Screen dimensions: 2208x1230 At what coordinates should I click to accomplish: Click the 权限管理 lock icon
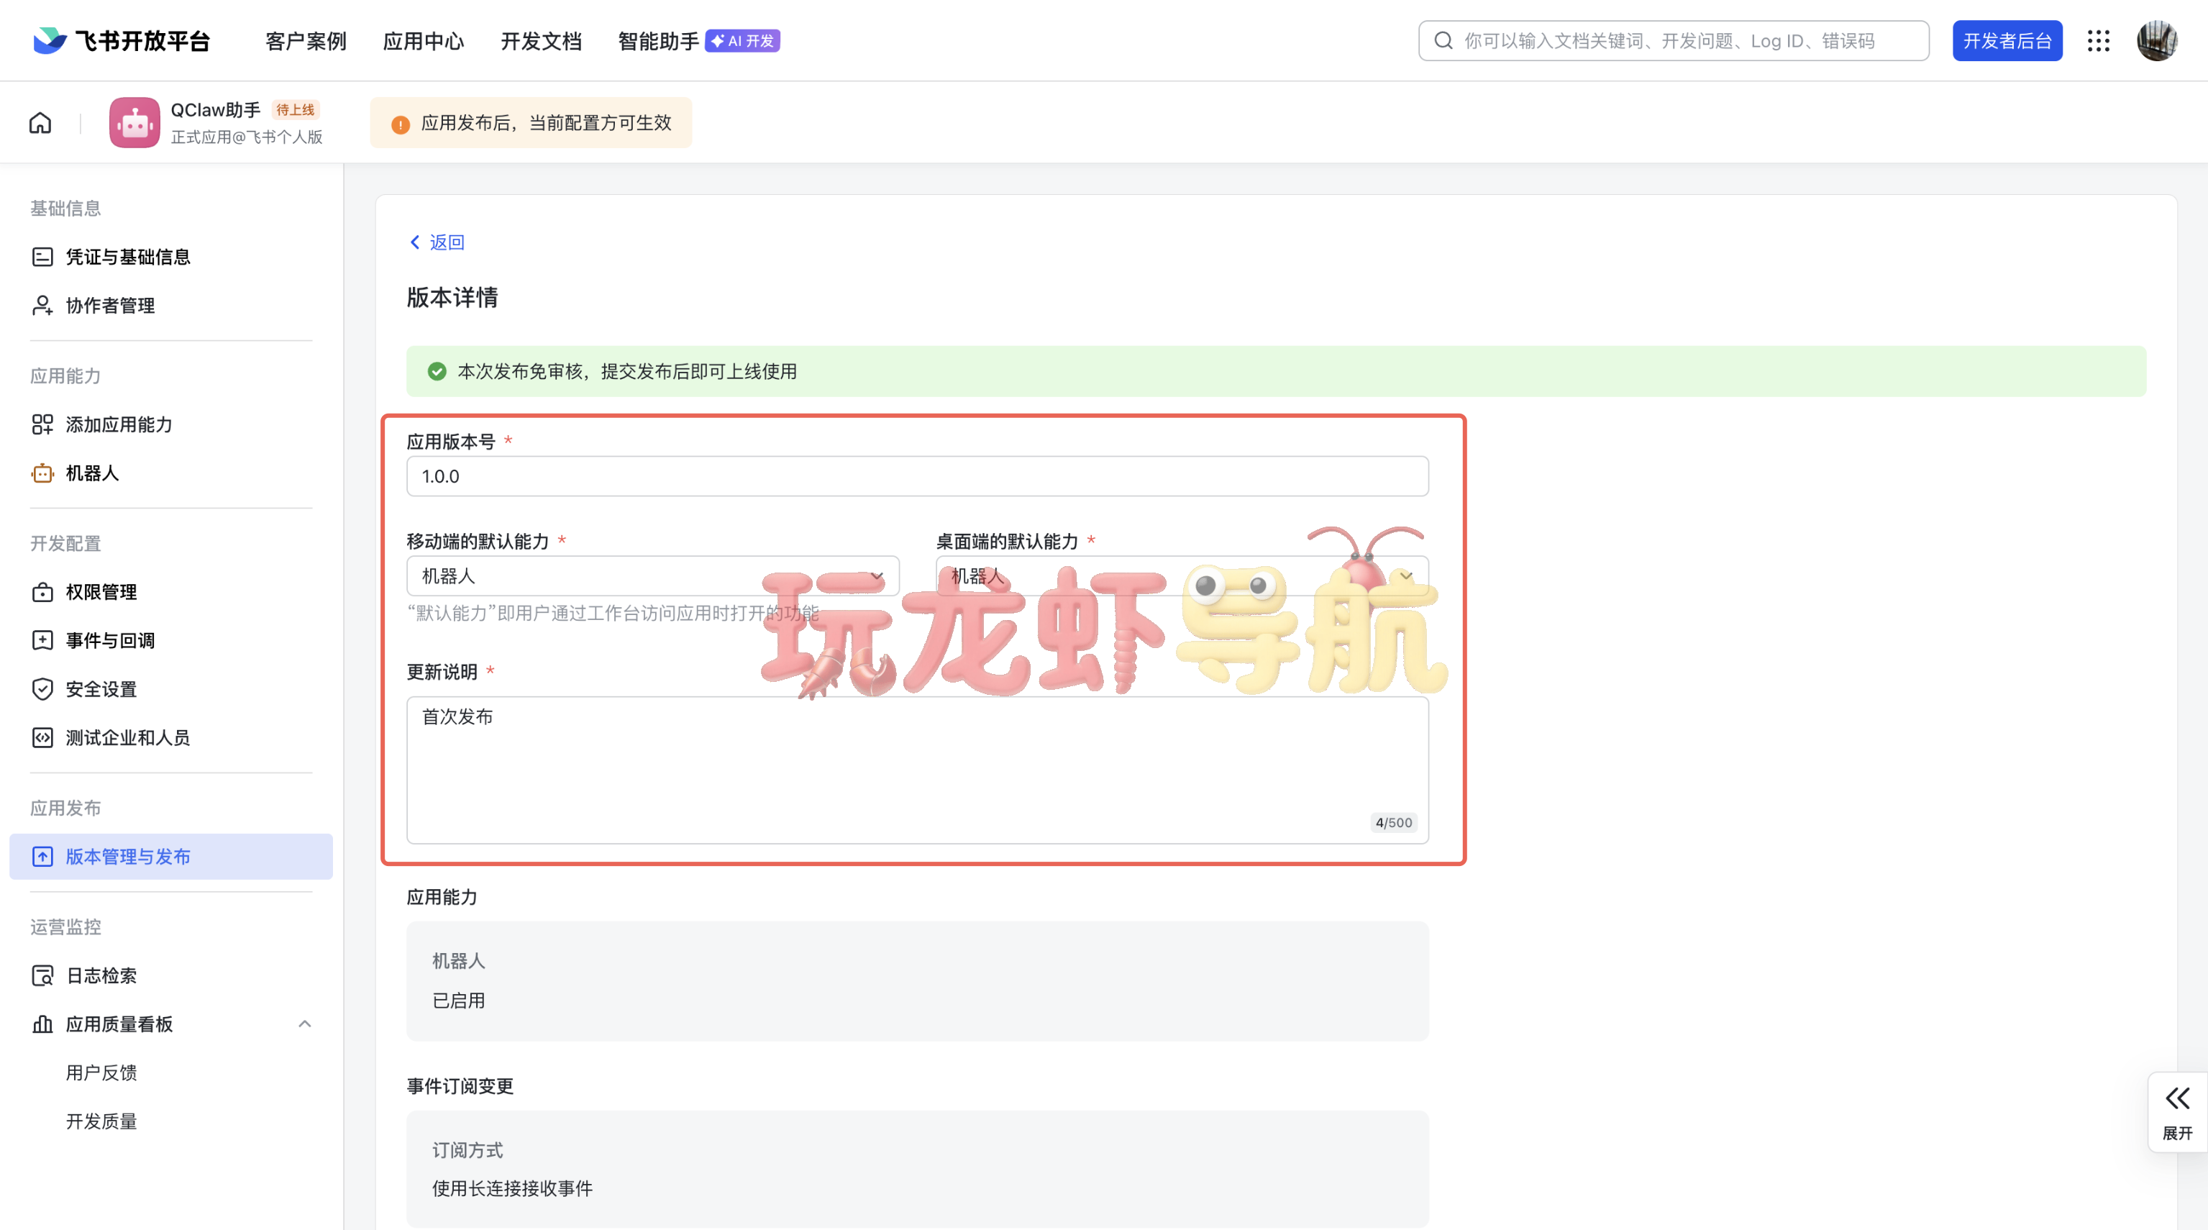pyautogui.click(x=42, y=591)
